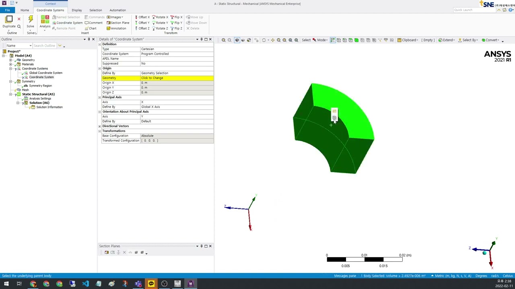Click the yellow 'Click to Change' geometry field
Image resolution: width=515 pixels, height=289 pixels.
click(x=177, y=78)
